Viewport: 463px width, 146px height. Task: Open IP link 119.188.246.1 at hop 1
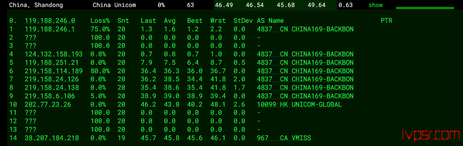50,29
